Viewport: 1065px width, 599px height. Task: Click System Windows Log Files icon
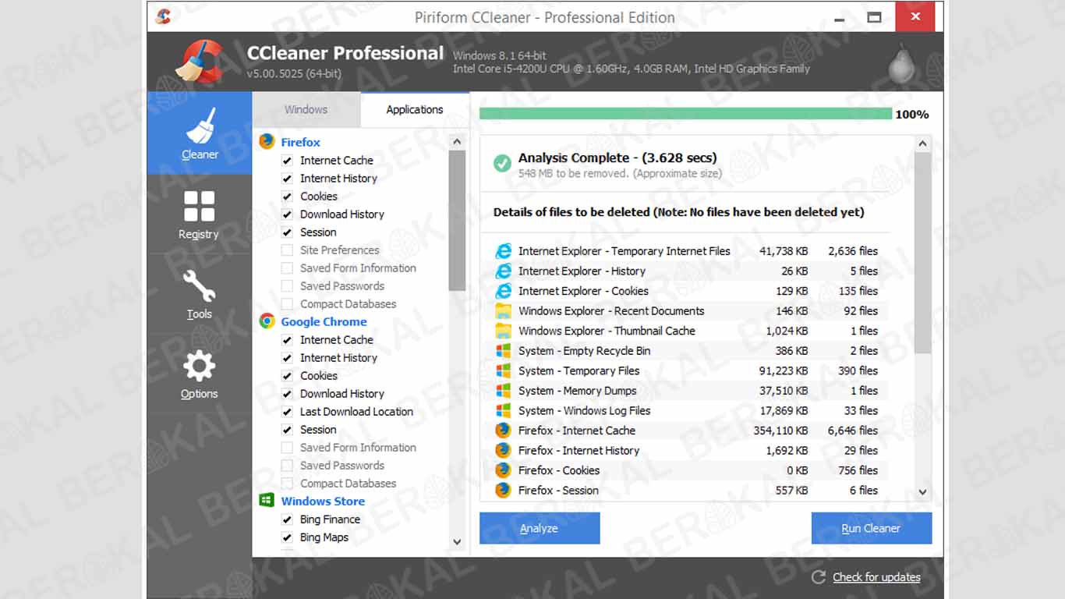[x=504, y=410]
